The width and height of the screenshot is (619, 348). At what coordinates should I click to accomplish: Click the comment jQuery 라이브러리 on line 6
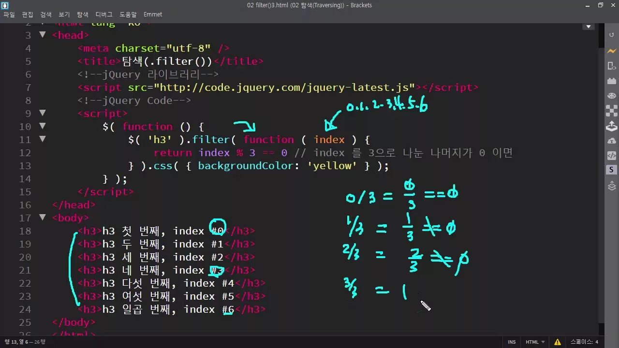tap(148, 74)
